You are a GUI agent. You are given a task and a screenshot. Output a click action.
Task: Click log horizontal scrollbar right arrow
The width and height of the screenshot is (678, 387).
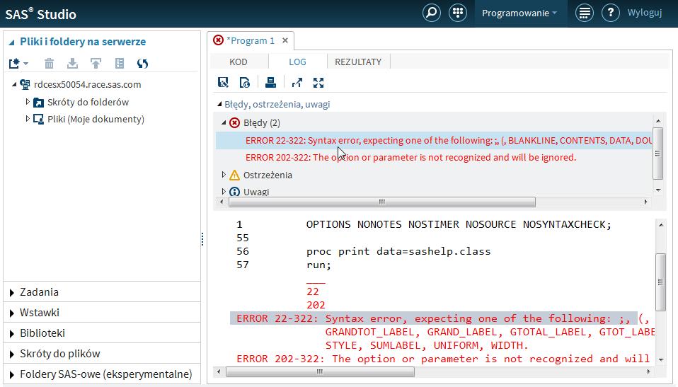tap(648, 372)
